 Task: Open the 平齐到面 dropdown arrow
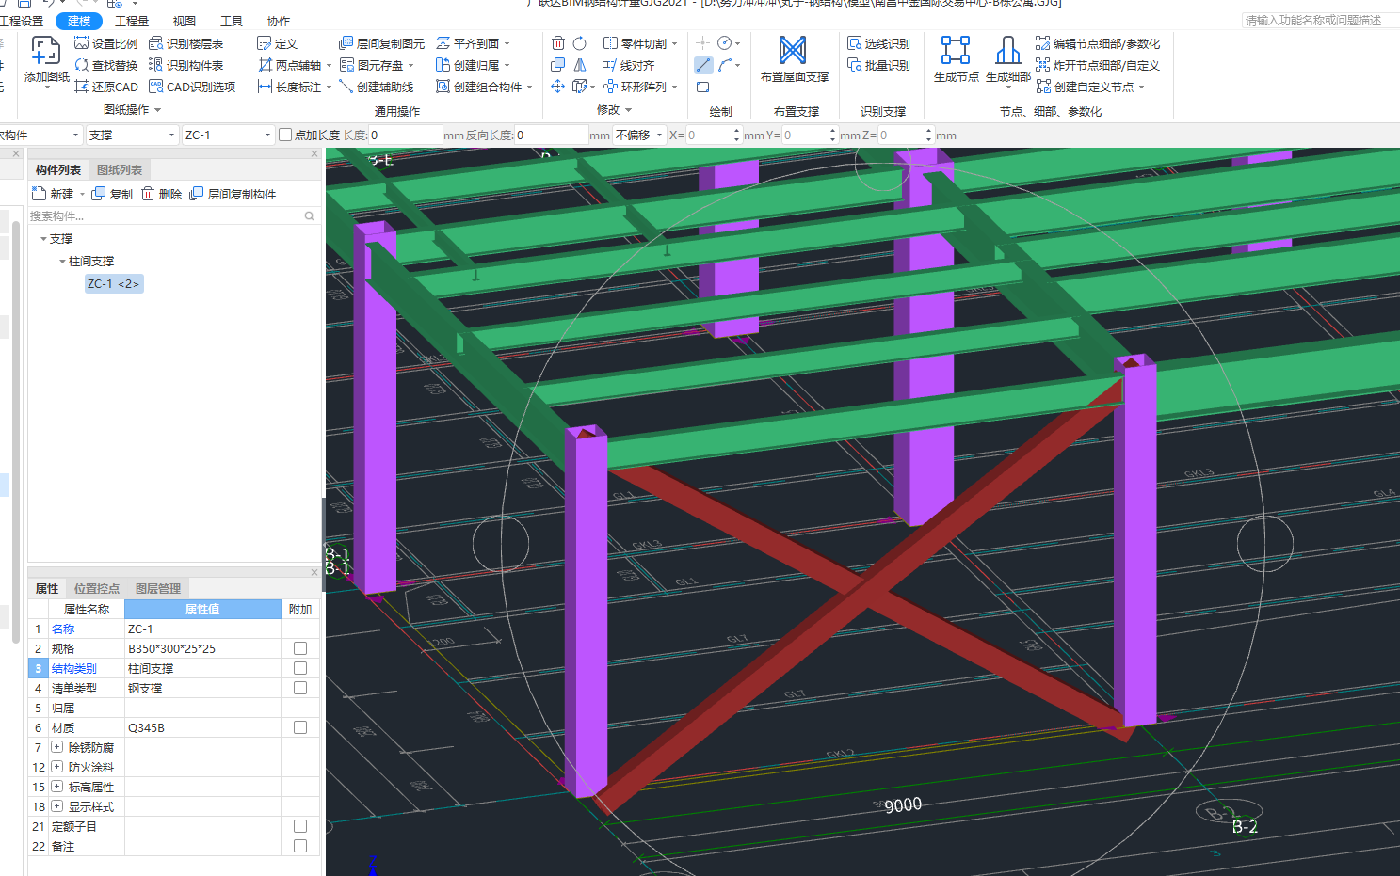tap(507, 43)
